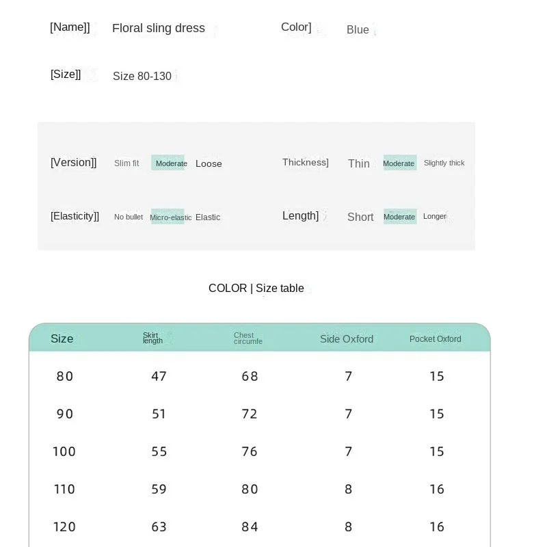Choose the Slim fit version option

point(126,163)
